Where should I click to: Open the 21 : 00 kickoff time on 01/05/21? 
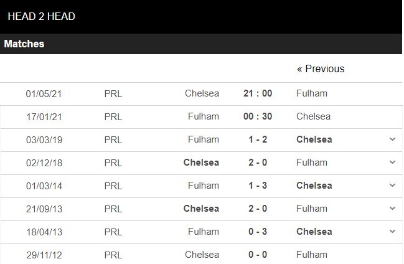coord(258,93)
